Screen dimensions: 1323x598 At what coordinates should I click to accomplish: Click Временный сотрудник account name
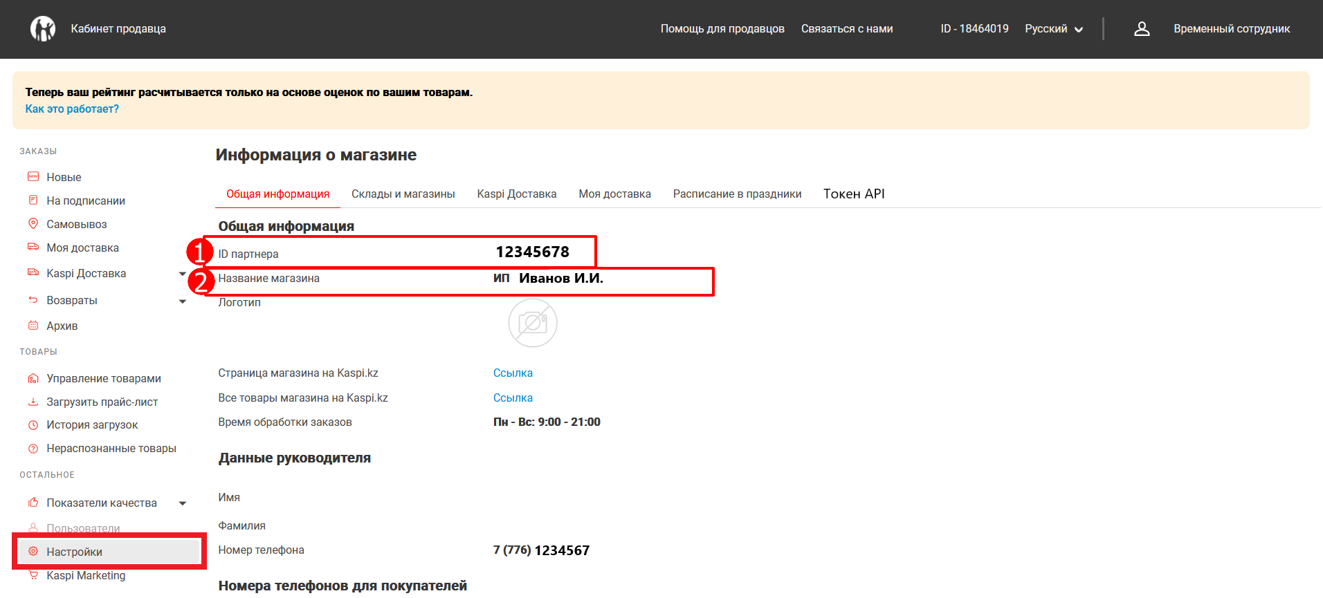1232,29
